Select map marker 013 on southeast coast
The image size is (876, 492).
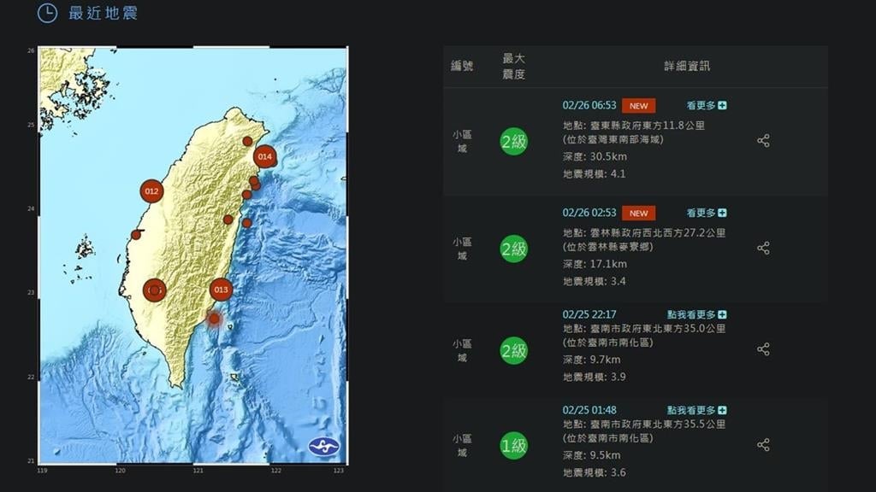[x=221, y=290]
